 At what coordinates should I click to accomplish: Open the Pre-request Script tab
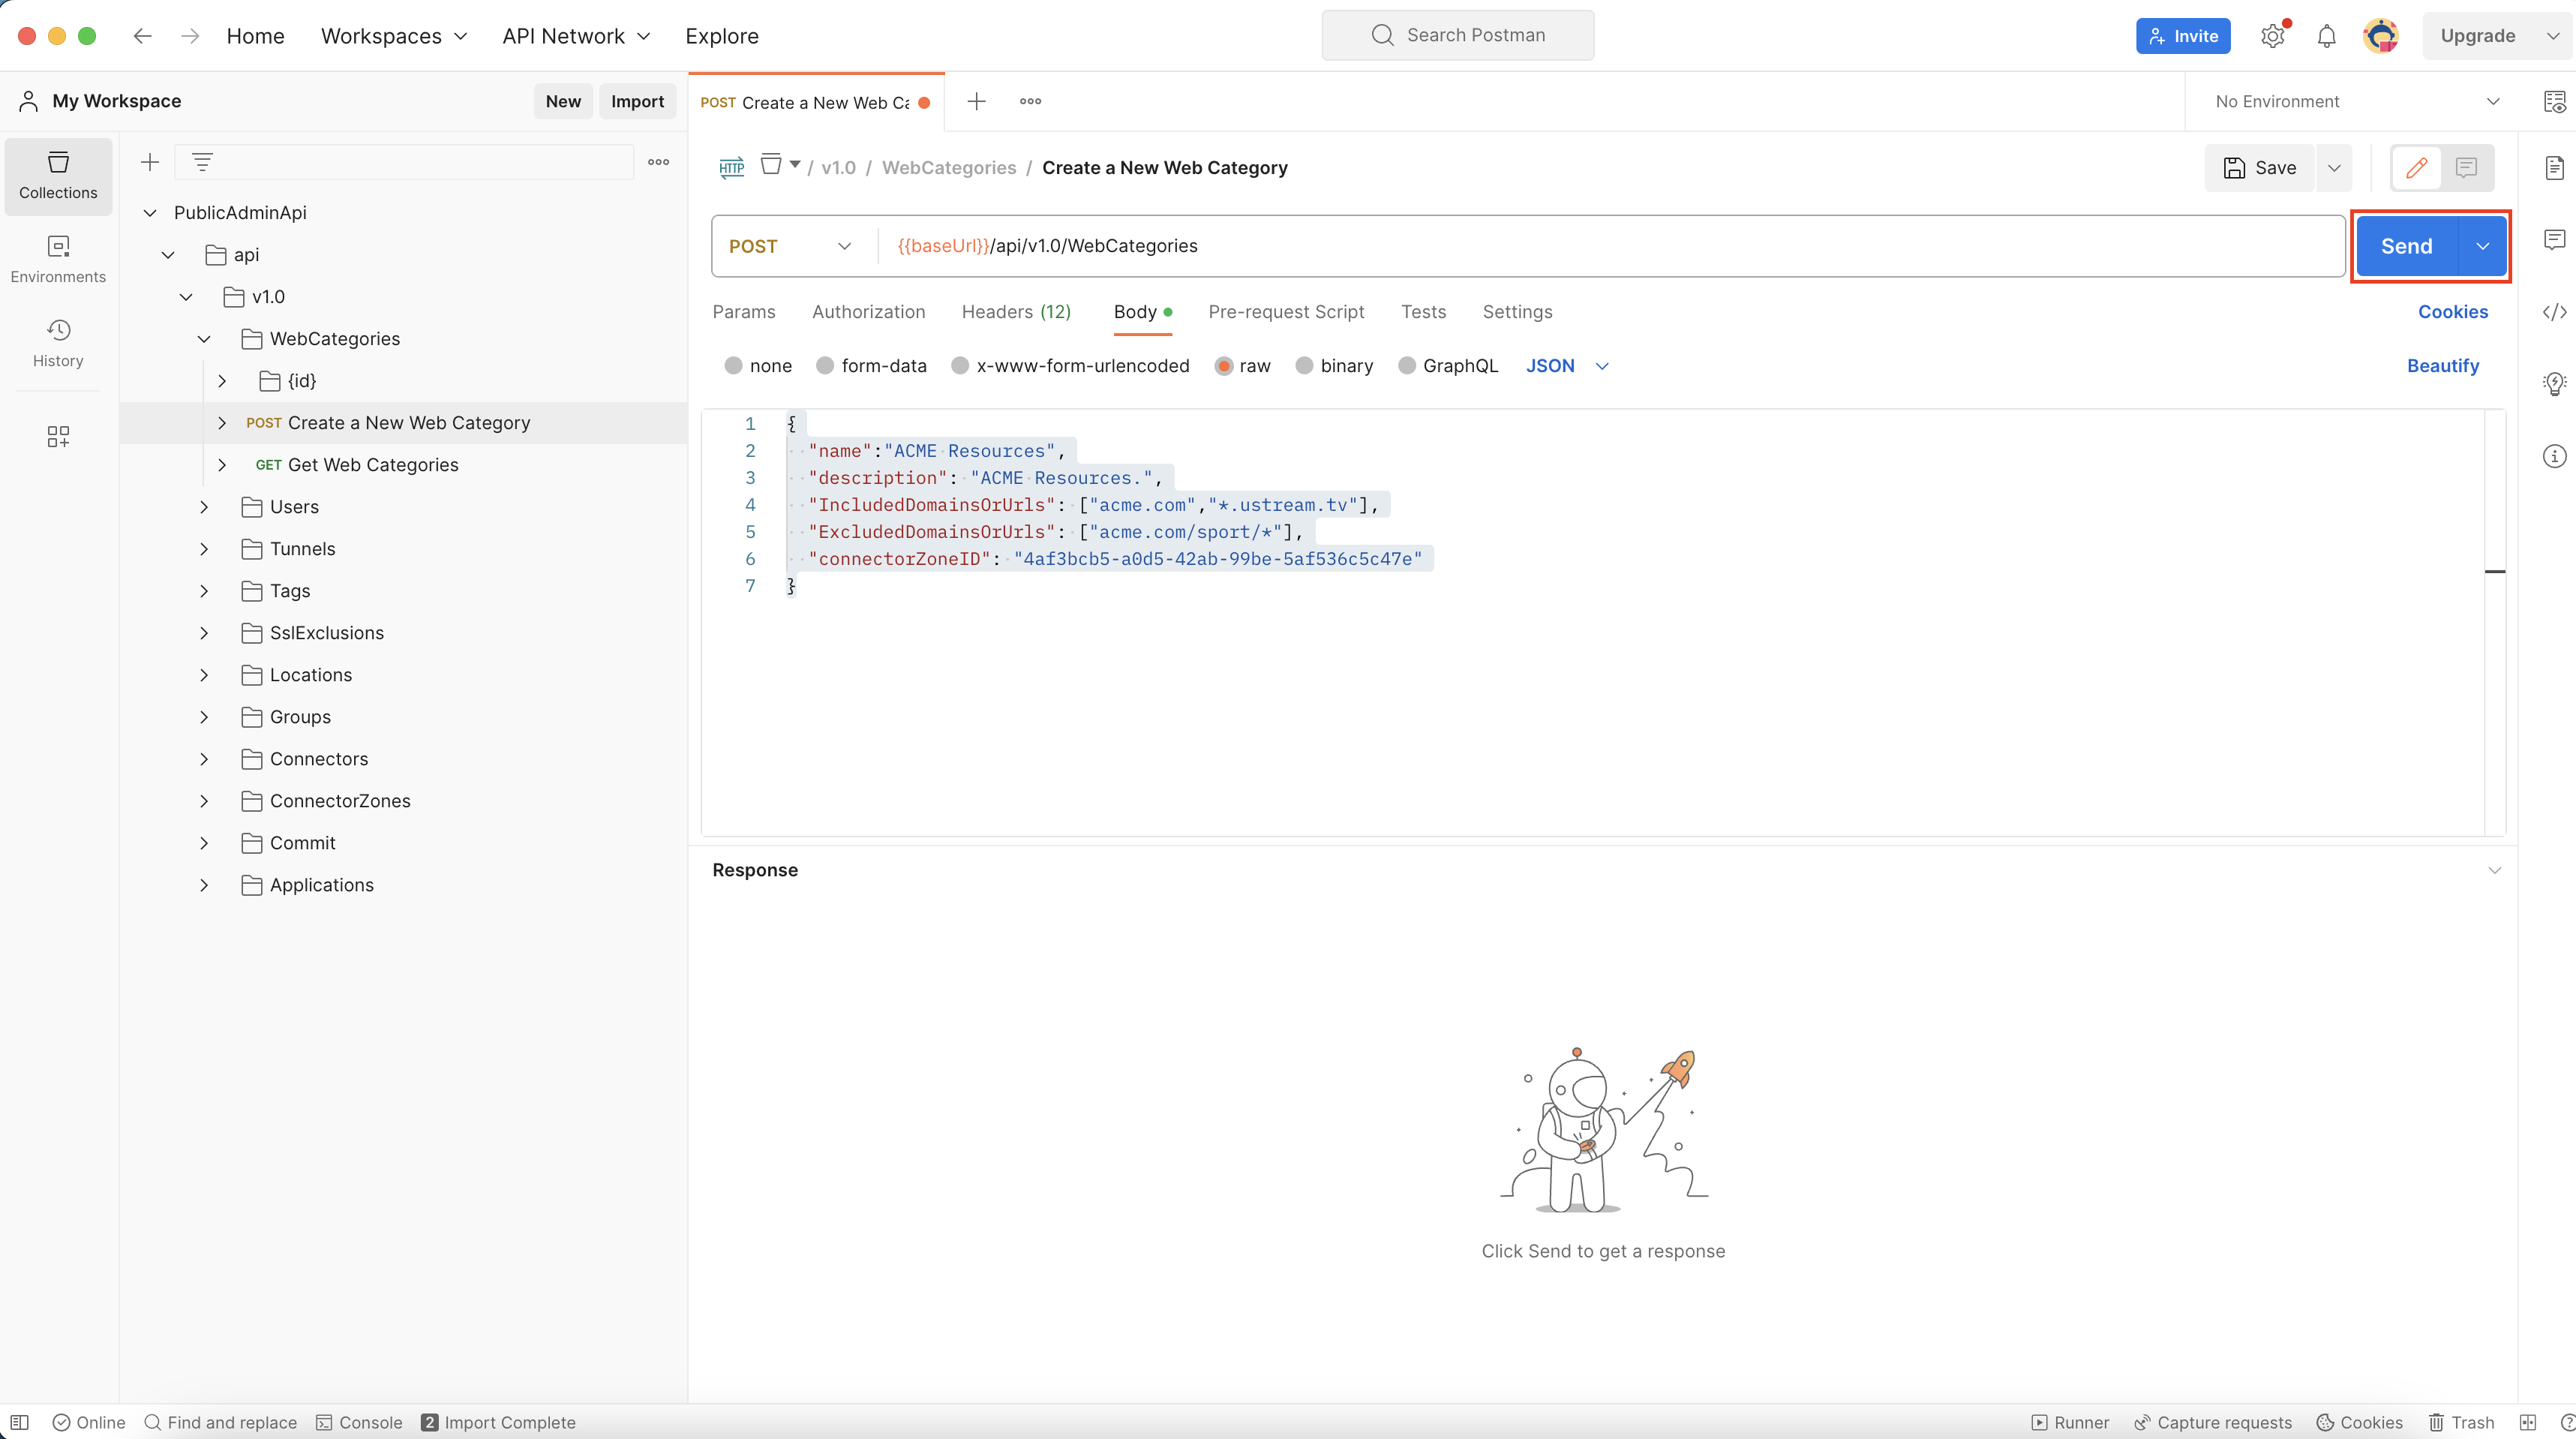(x=1285, y=312)
